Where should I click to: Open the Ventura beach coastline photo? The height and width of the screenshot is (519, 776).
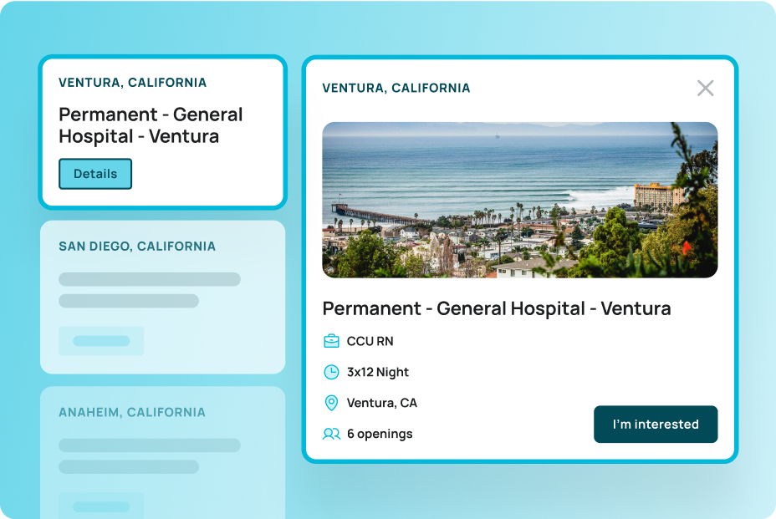(519, 200)
